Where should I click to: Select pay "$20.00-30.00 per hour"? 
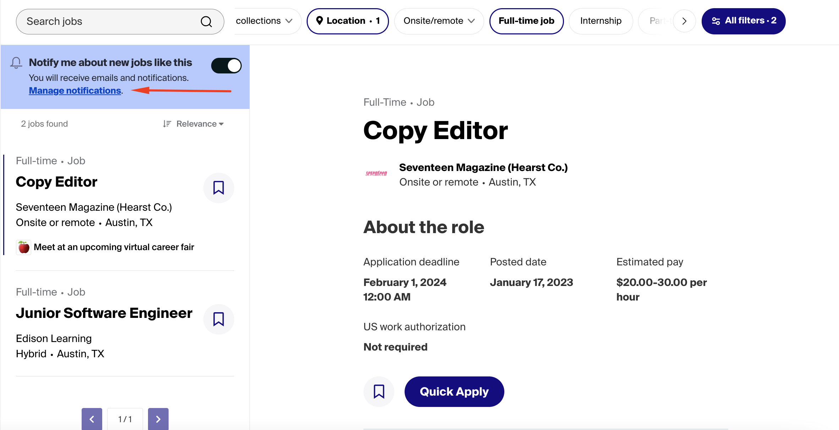662,290
